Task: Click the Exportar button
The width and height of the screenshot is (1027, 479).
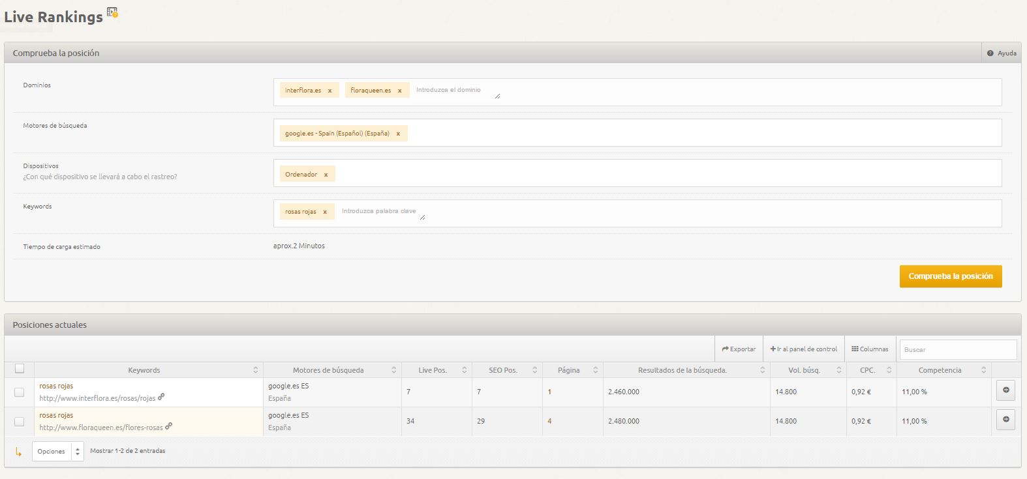Action: [x=739, y=349]
